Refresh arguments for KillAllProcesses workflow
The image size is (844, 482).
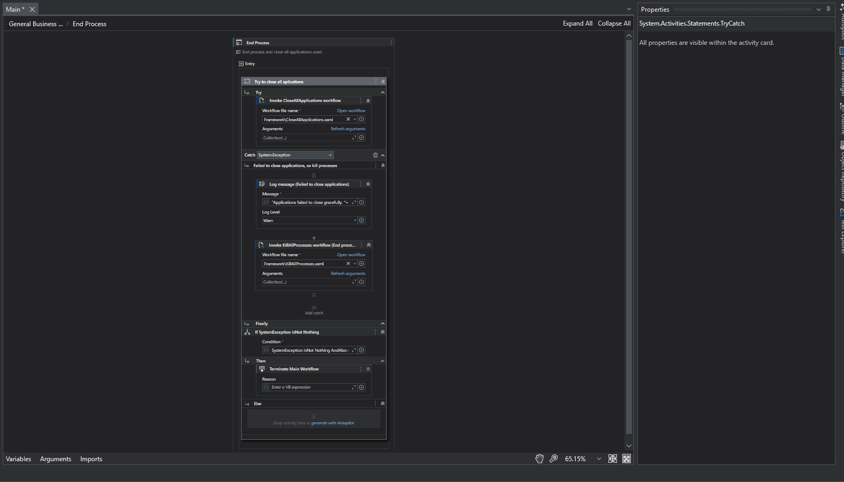pyautogui.click(x=348, y=273)
